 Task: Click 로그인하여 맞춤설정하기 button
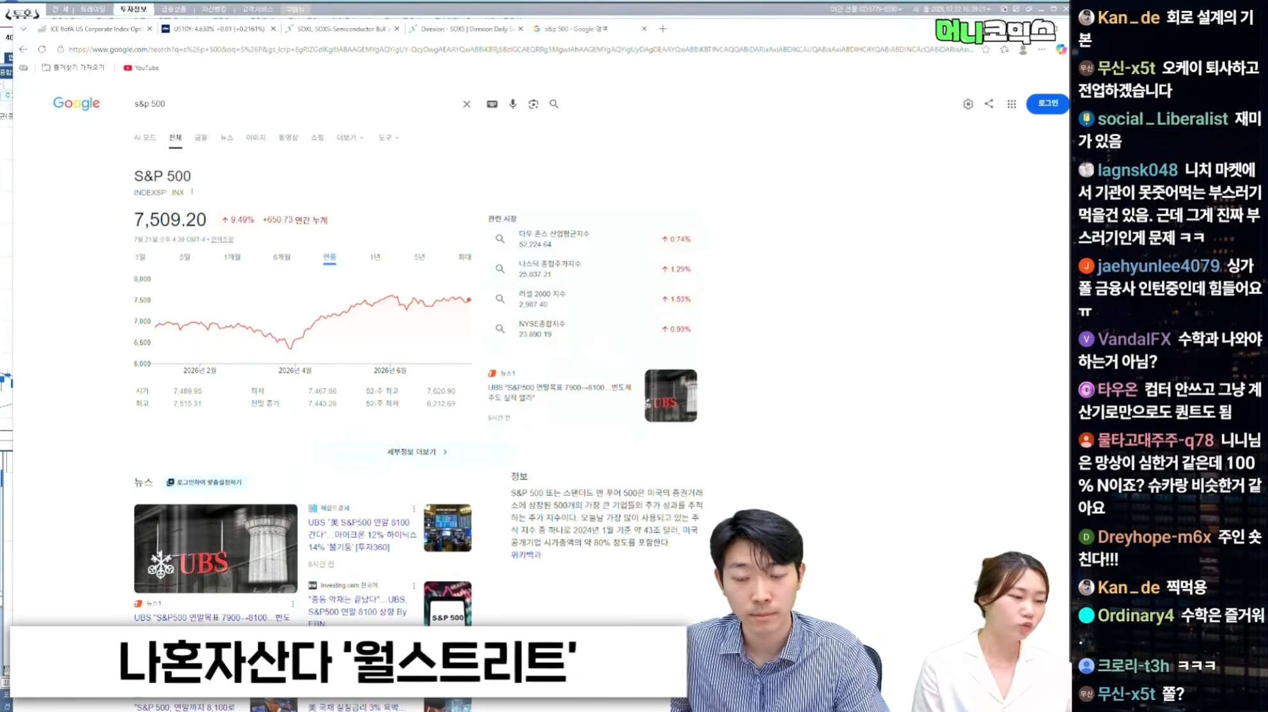[205, 483]
